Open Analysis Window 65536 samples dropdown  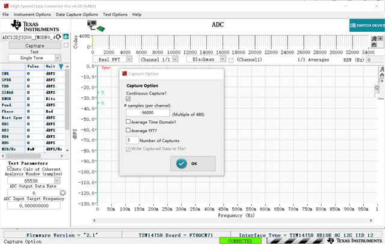(x=57, y=181)
